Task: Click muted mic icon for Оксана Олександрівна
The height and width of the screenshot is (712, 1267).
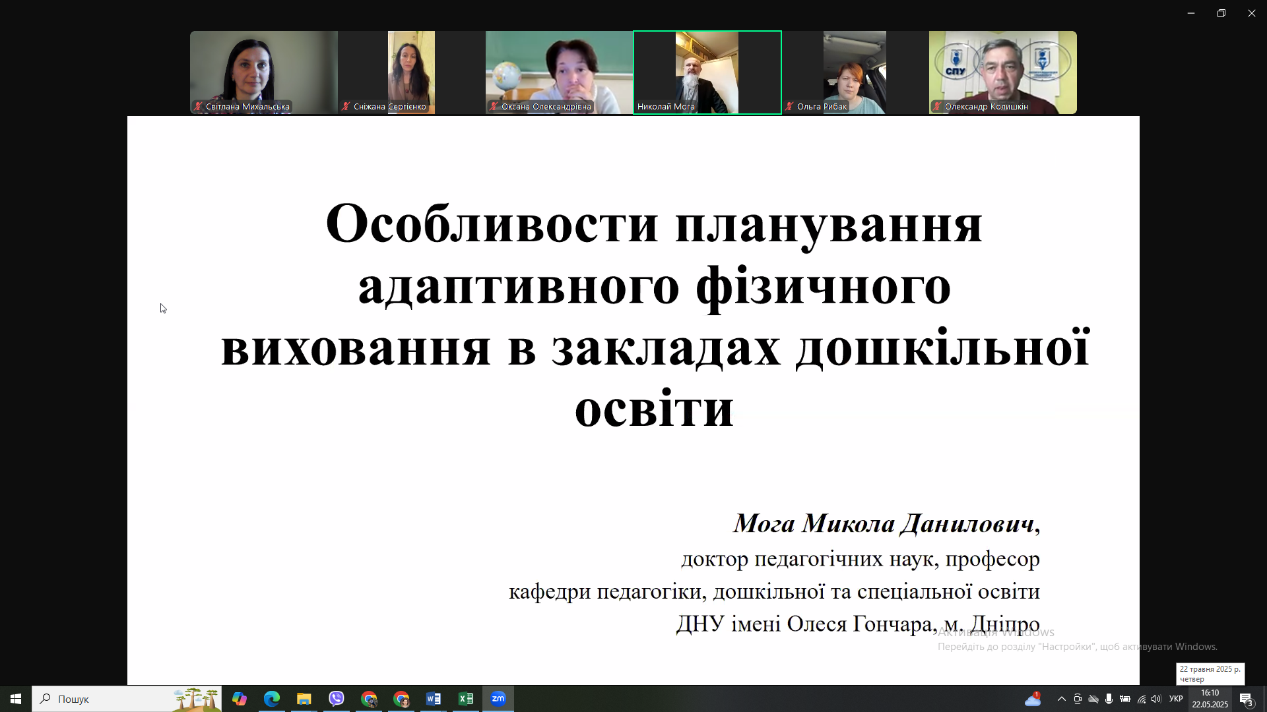Action: coord(494,106)
